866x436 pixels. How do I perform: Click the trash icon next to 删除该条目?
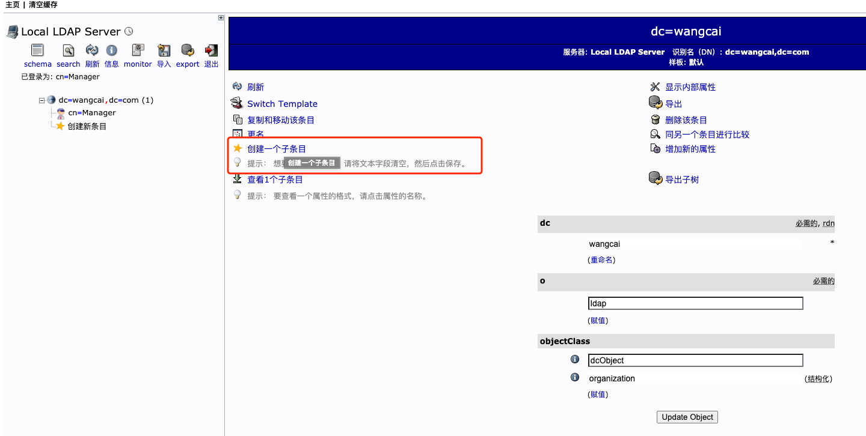(656, 119)
